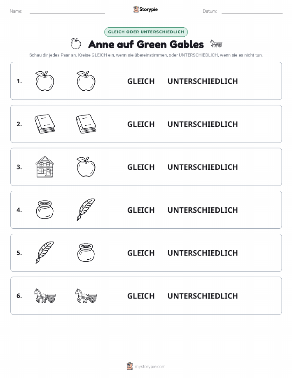Image resolution: width=292 pixels, height=378 pixels.
Task: Open the mystorypie.com footer link
Action: 146,366
